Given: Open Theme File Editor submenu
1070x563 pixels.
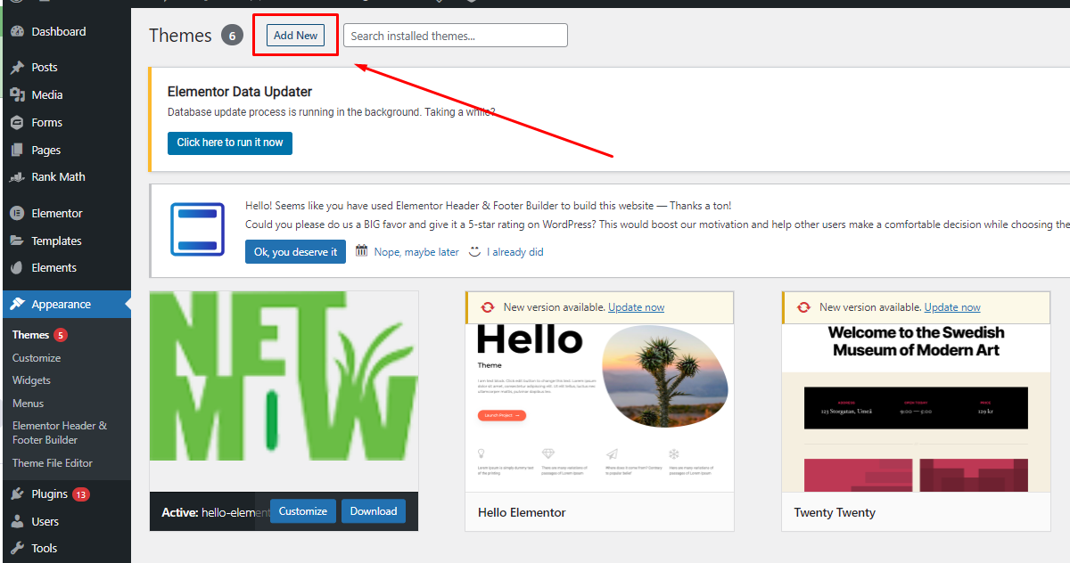Looking at the screenshot, I should click(53, 462).
